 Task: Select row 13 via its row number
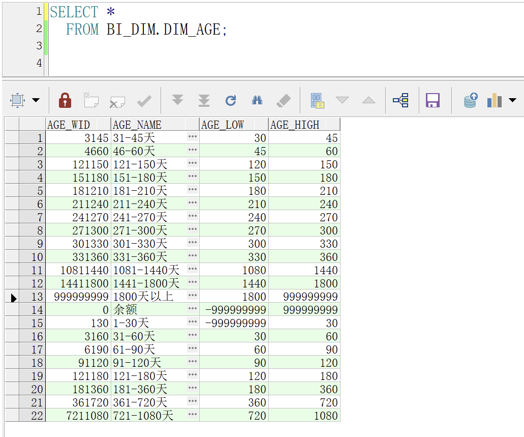pyautogui.click(x=32, y=297)
